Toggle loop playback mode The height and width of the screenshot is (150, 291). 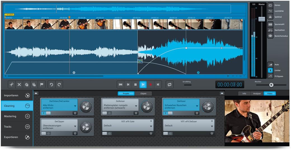pos(170,85)
